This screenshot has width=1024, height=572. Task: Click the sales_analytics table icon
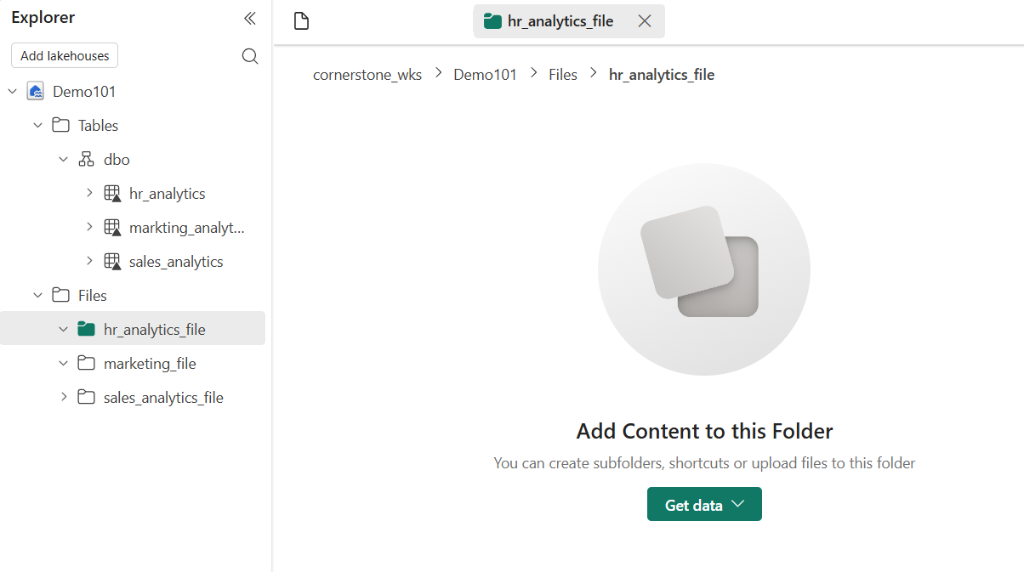click(x=112, y=262)
